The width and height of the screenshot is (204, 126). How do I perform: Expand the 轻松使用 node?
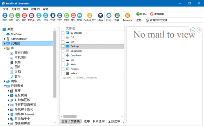pos(9,96)
